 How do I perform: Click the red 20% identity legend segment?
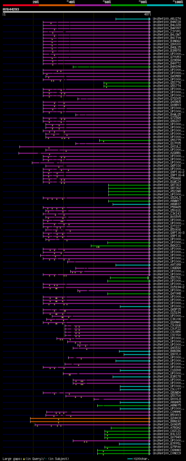(x=21, y=5)
